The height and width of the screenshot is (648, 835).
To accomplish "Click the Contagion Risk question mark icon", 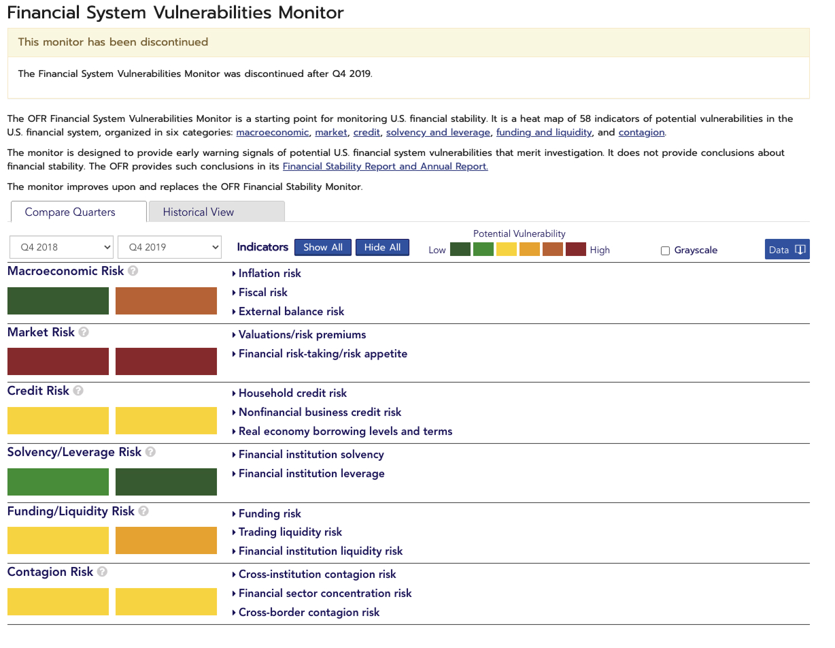I will [101, 572].
